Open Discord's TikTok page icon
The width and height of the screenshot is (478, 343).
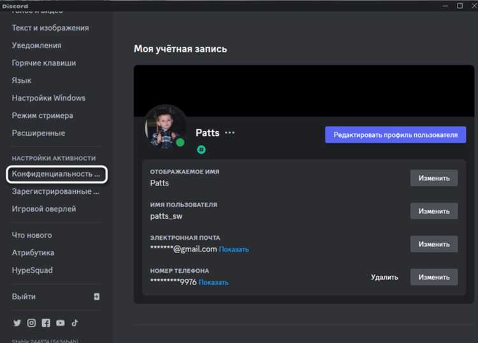click(x=75, y=323)
